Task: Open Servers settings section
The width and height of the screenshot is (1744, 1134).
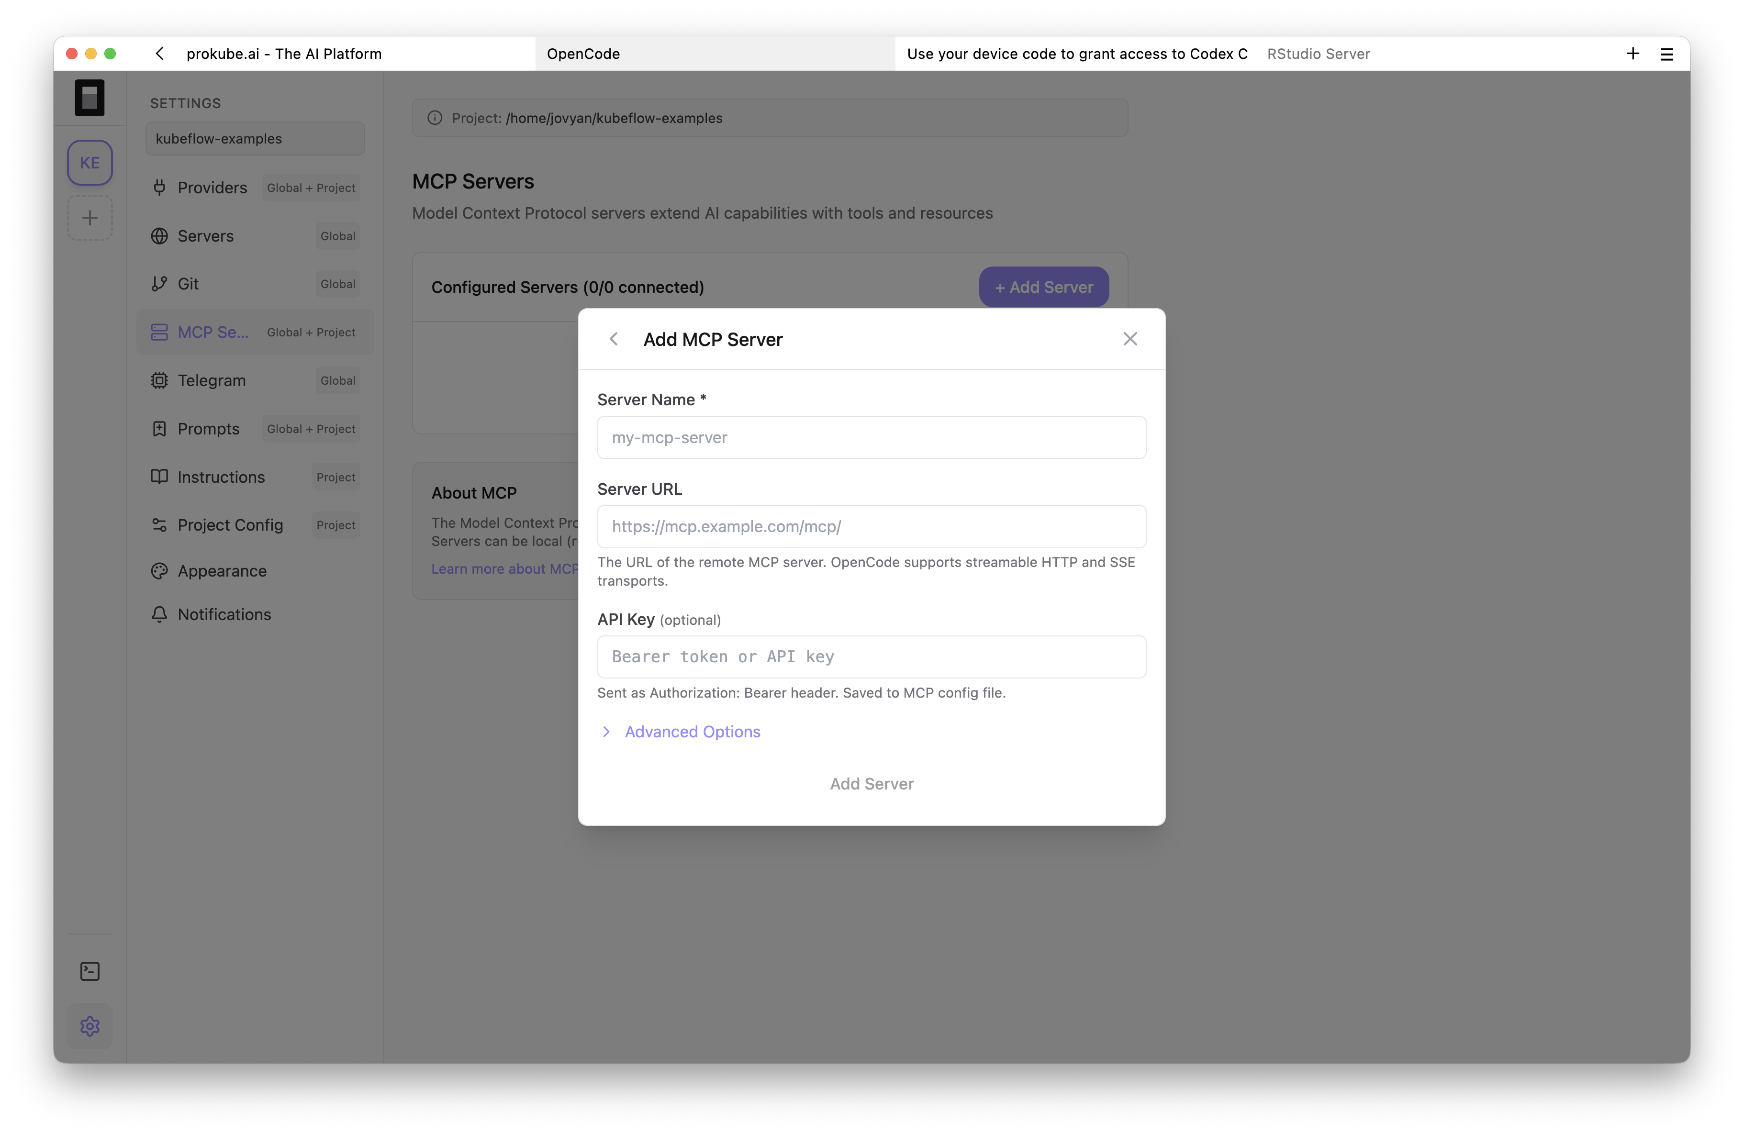Action: click(255, 236)
